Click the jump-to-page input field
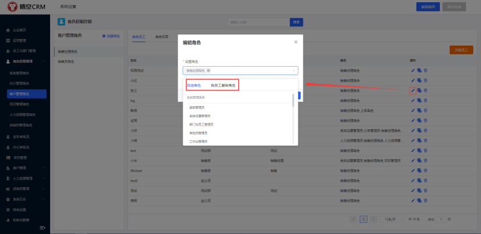Image resolution: width=481 pixels, height=234 pixels. (441, 220)
